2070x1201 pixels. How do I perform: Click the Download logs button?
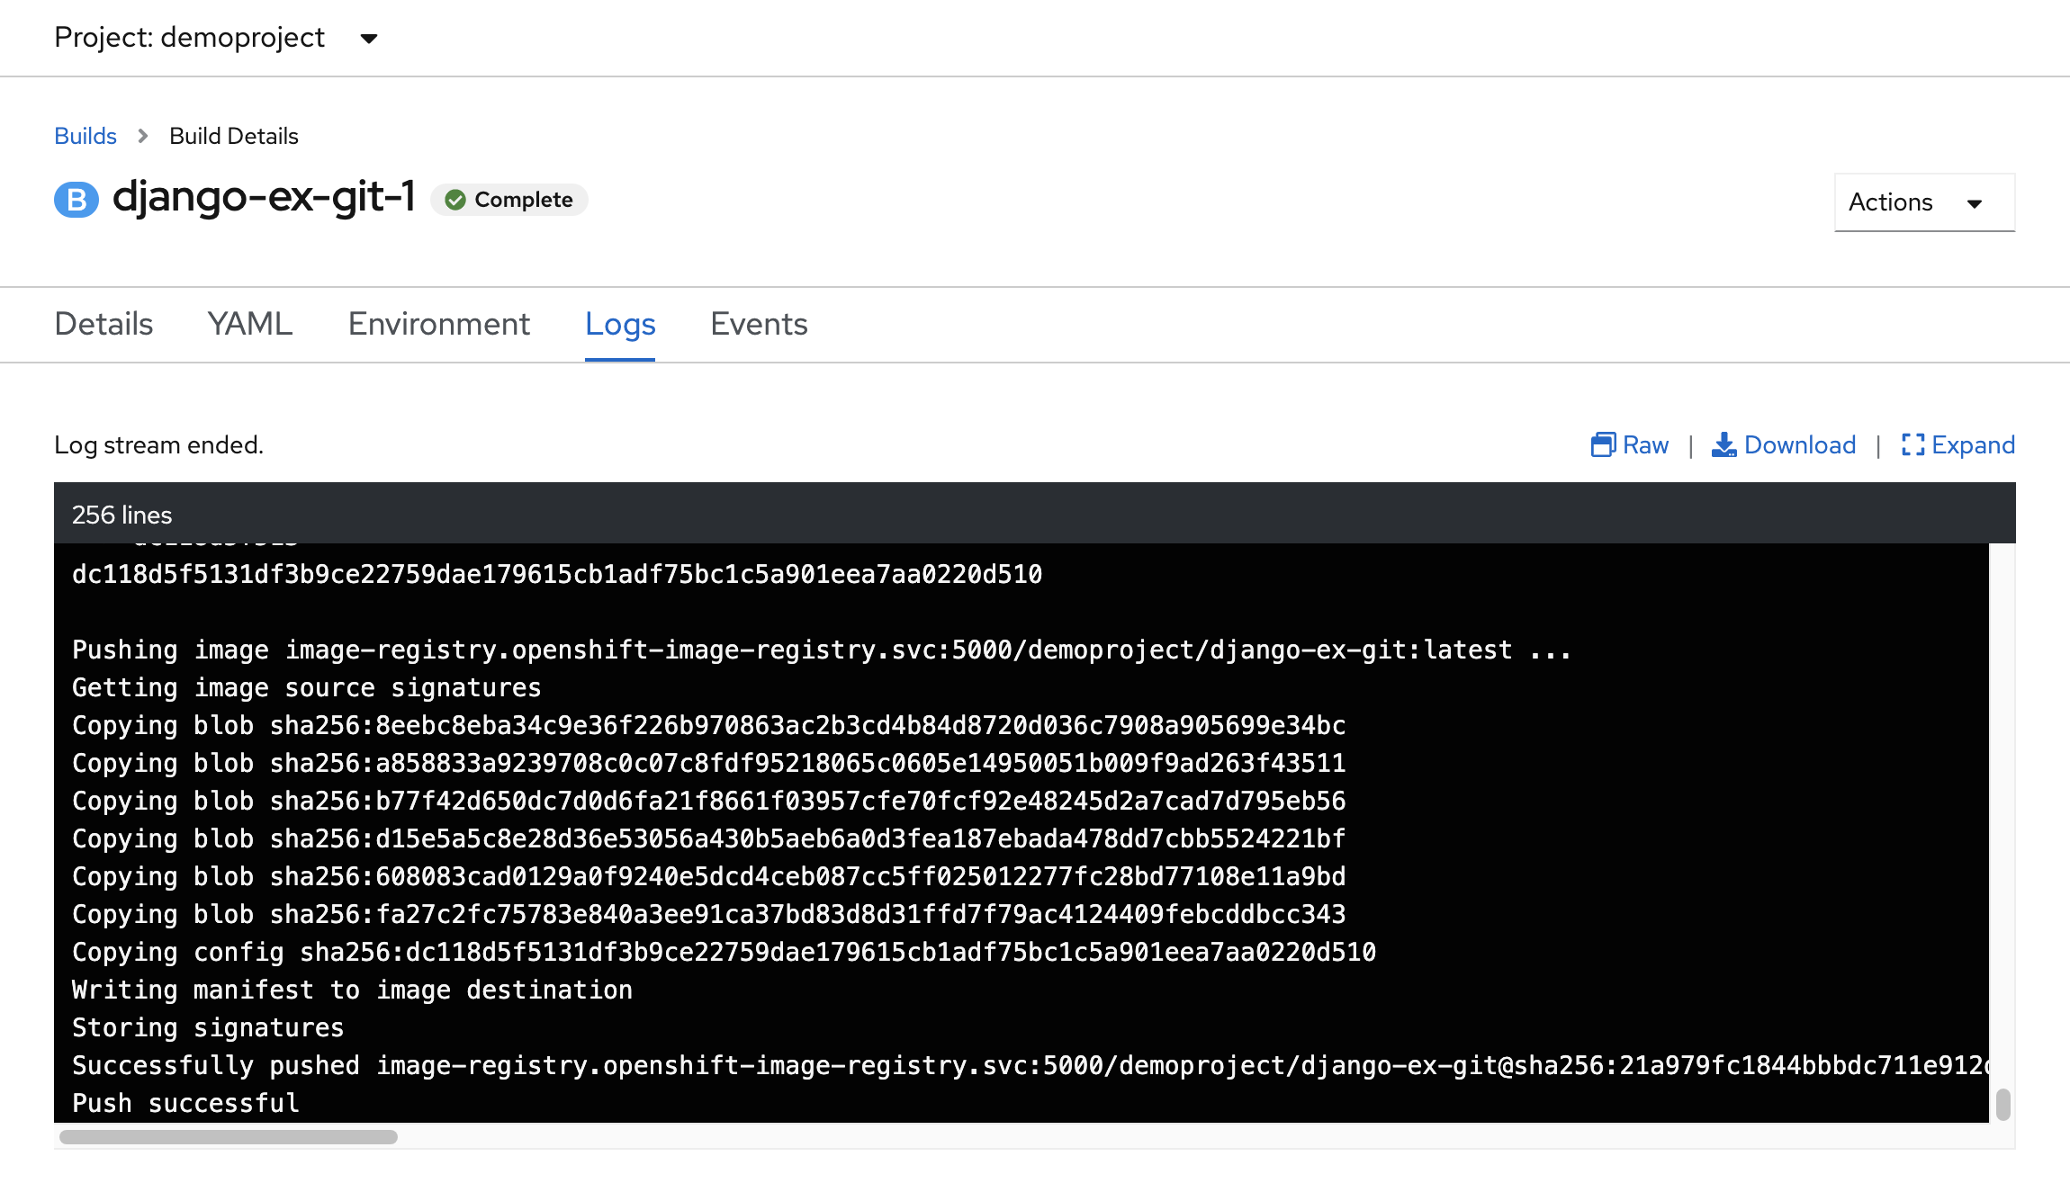coord(1783,444)
